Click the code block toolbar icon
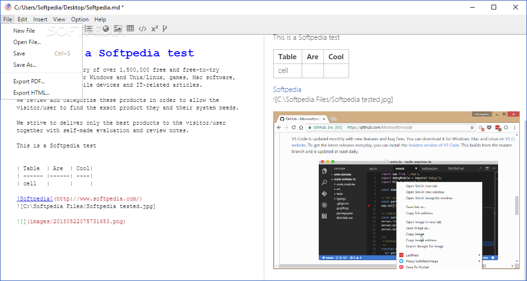 pos(142,29)
